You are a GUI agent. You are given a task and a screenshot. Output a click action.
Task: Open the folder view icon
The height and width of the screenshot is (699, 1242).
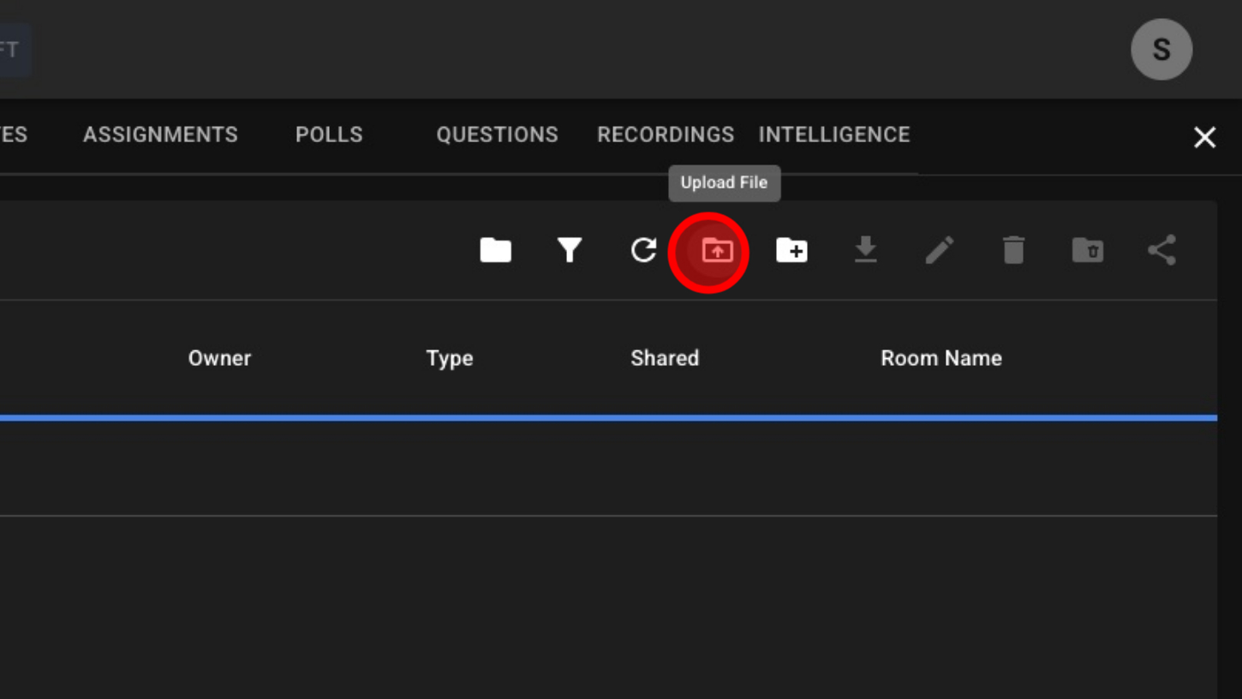pyautogui.click(x=495, y=250)
